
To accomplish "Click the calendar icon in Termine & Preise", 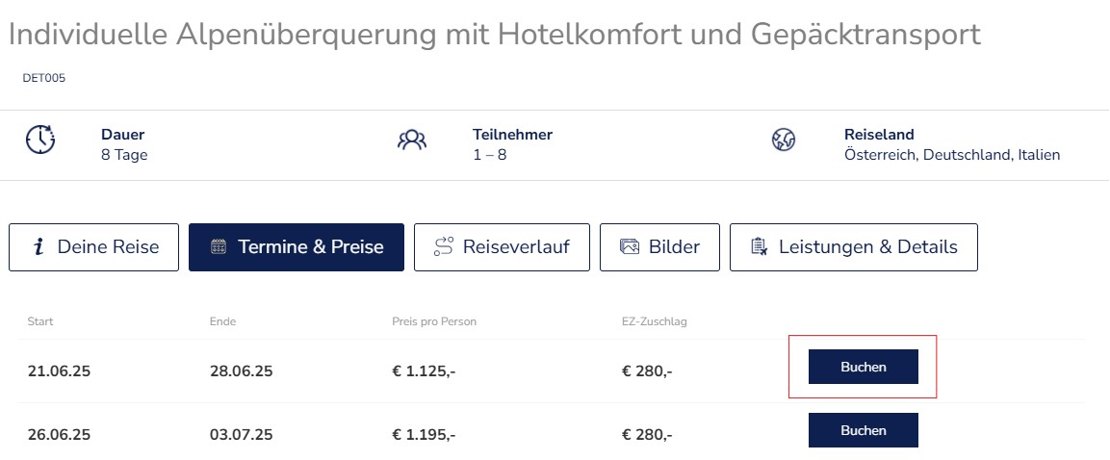I will click(219, 247).
